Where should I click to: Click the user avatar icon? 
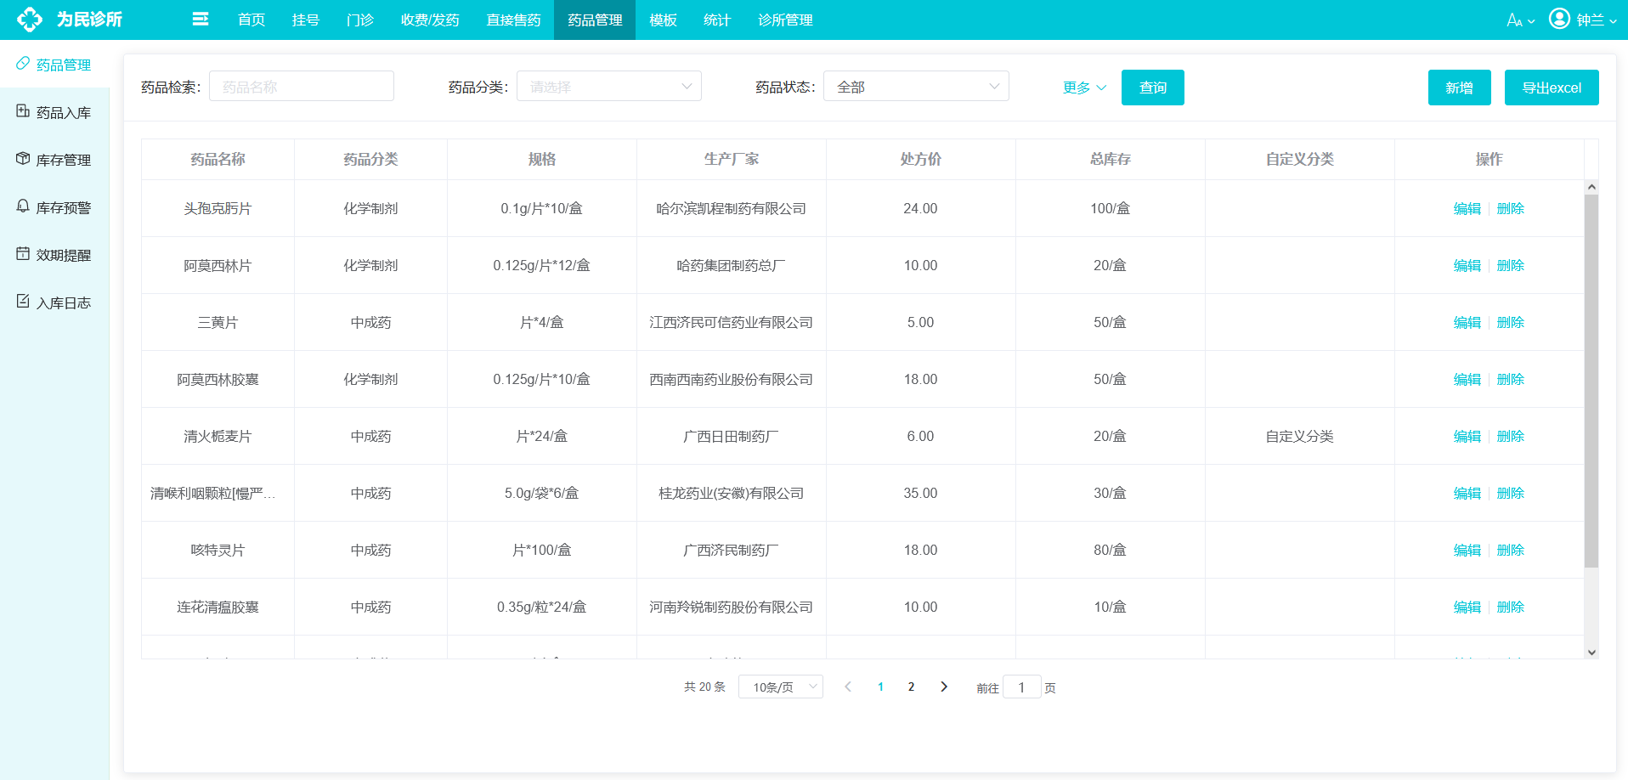1559,18
